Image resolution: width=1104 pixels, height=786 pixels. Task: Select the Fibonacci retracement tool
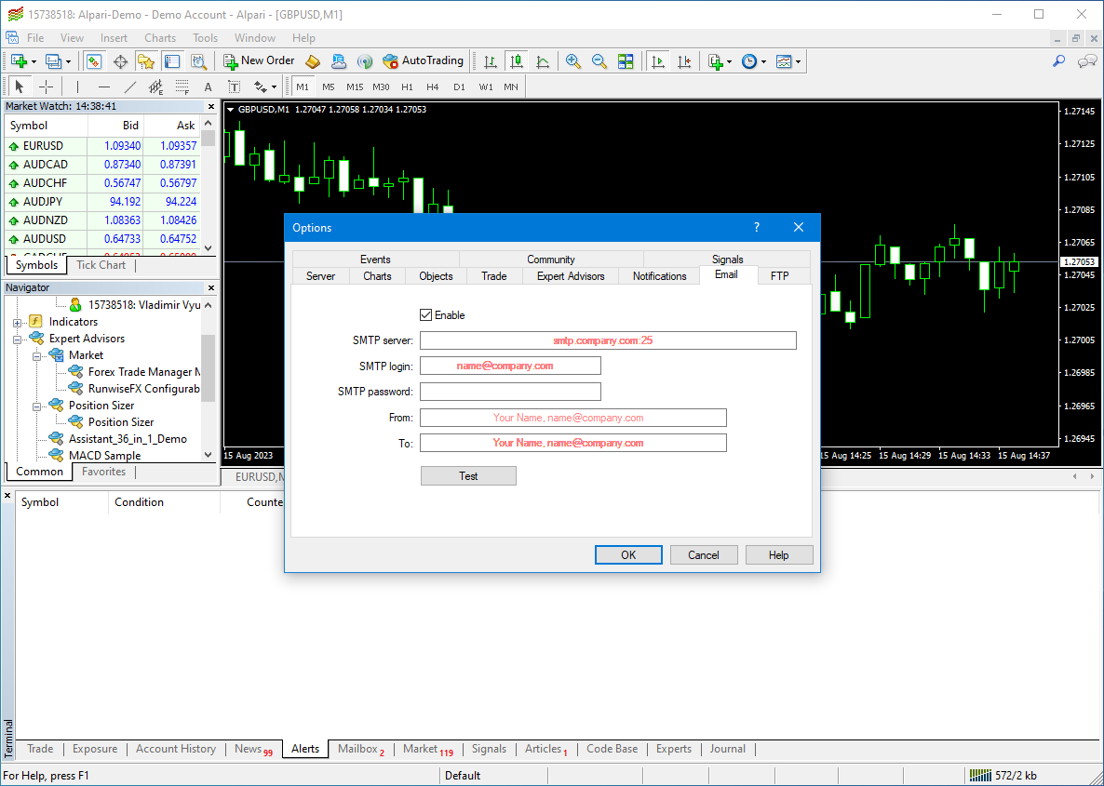[182, 87]
